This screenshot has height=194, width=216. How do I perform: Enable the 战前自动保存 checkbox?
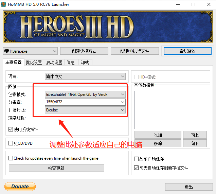pos(136,159)
